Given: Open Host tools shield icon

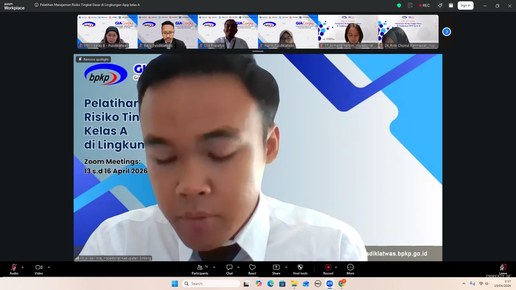Looking at the screenshot, I should click(300, 269).
